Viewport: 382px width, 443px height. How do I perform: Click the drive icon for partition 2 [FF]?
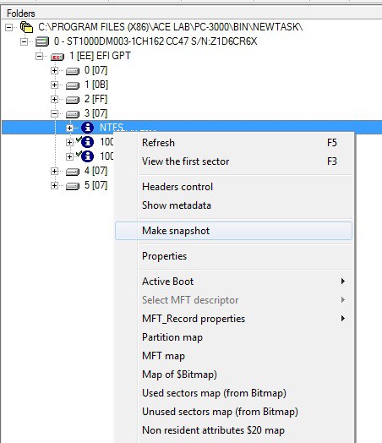73,100
